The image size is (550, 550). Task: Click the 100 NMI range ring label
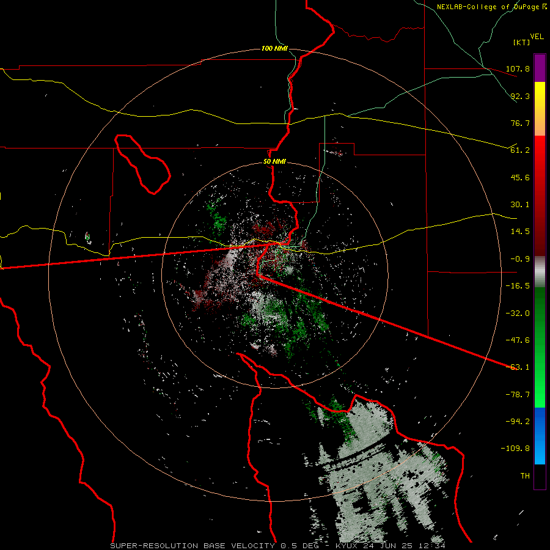click(274, 48)
